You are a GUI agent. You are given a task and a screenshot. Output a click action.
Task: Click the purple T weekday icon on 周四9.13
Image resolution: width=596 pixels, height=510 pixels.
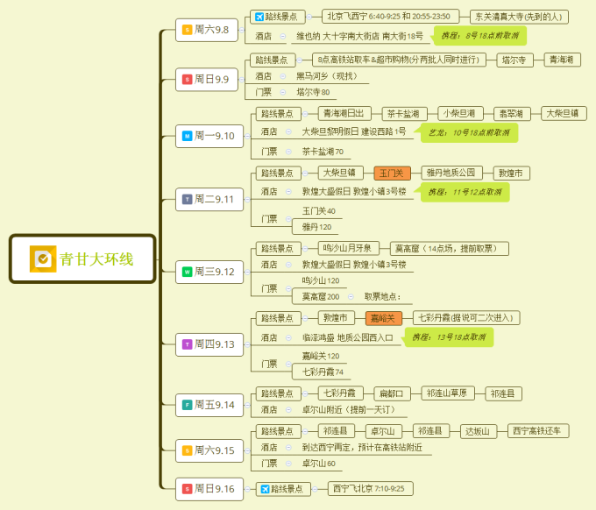(x=186, y=344)
